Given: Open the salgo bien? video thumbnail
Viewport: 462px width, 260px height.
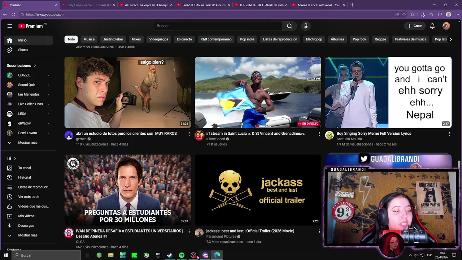Looking at the screenshot, I should click(x=128, y=92).
